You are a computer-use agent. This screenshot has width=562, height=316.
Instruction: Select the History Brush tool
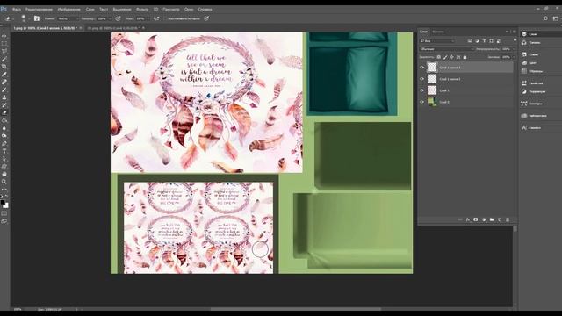[x=4, y=105]
